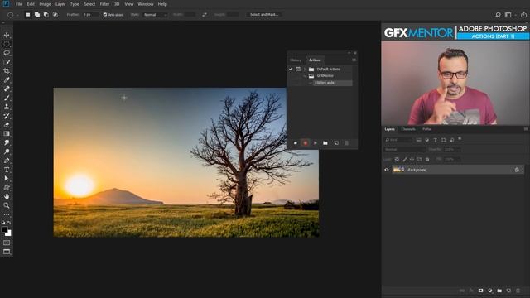This screenshot has height=298, width=530.
Task: Choose New selection mode in options bar
Action: [x=28, y=15]
